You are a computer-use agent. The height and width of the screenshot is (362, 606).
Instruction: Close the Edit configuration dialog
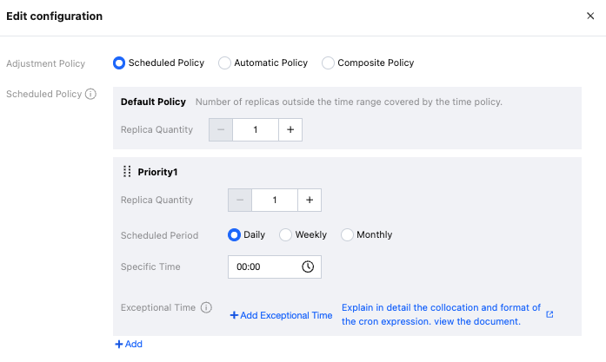pos(591,16)
